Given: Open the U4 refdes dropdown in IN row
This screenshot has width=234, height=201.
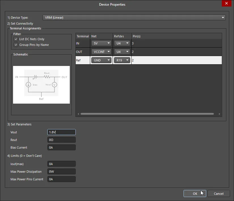Looking at the screenshot, I should 122,43.
